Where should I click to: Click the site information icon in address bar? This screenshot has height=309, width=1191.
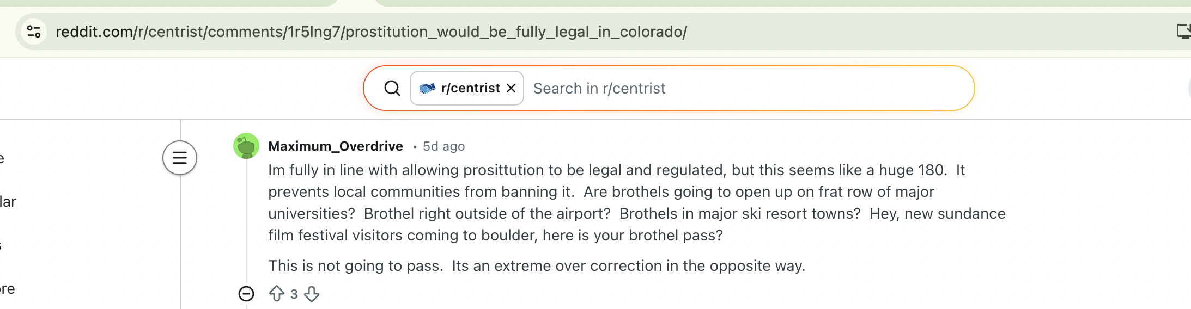pos(34,32)
